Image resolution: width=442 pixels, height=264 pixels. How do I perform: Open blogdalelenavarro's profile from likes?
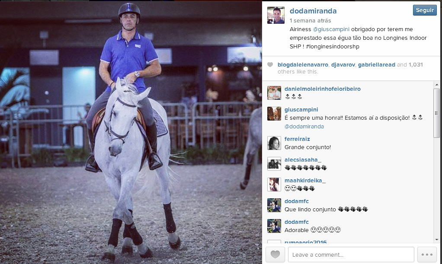click(x=303, y=65)
